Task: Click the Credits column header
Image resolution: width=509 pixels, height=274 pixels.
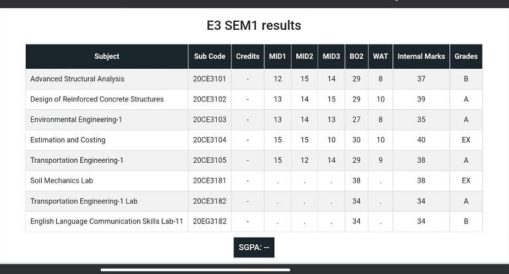Action: click(x=248, y=56)
